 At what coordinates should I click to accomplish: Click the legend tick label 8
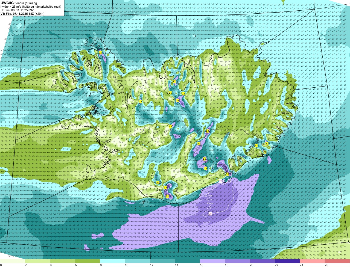click(x=101, y=265)
